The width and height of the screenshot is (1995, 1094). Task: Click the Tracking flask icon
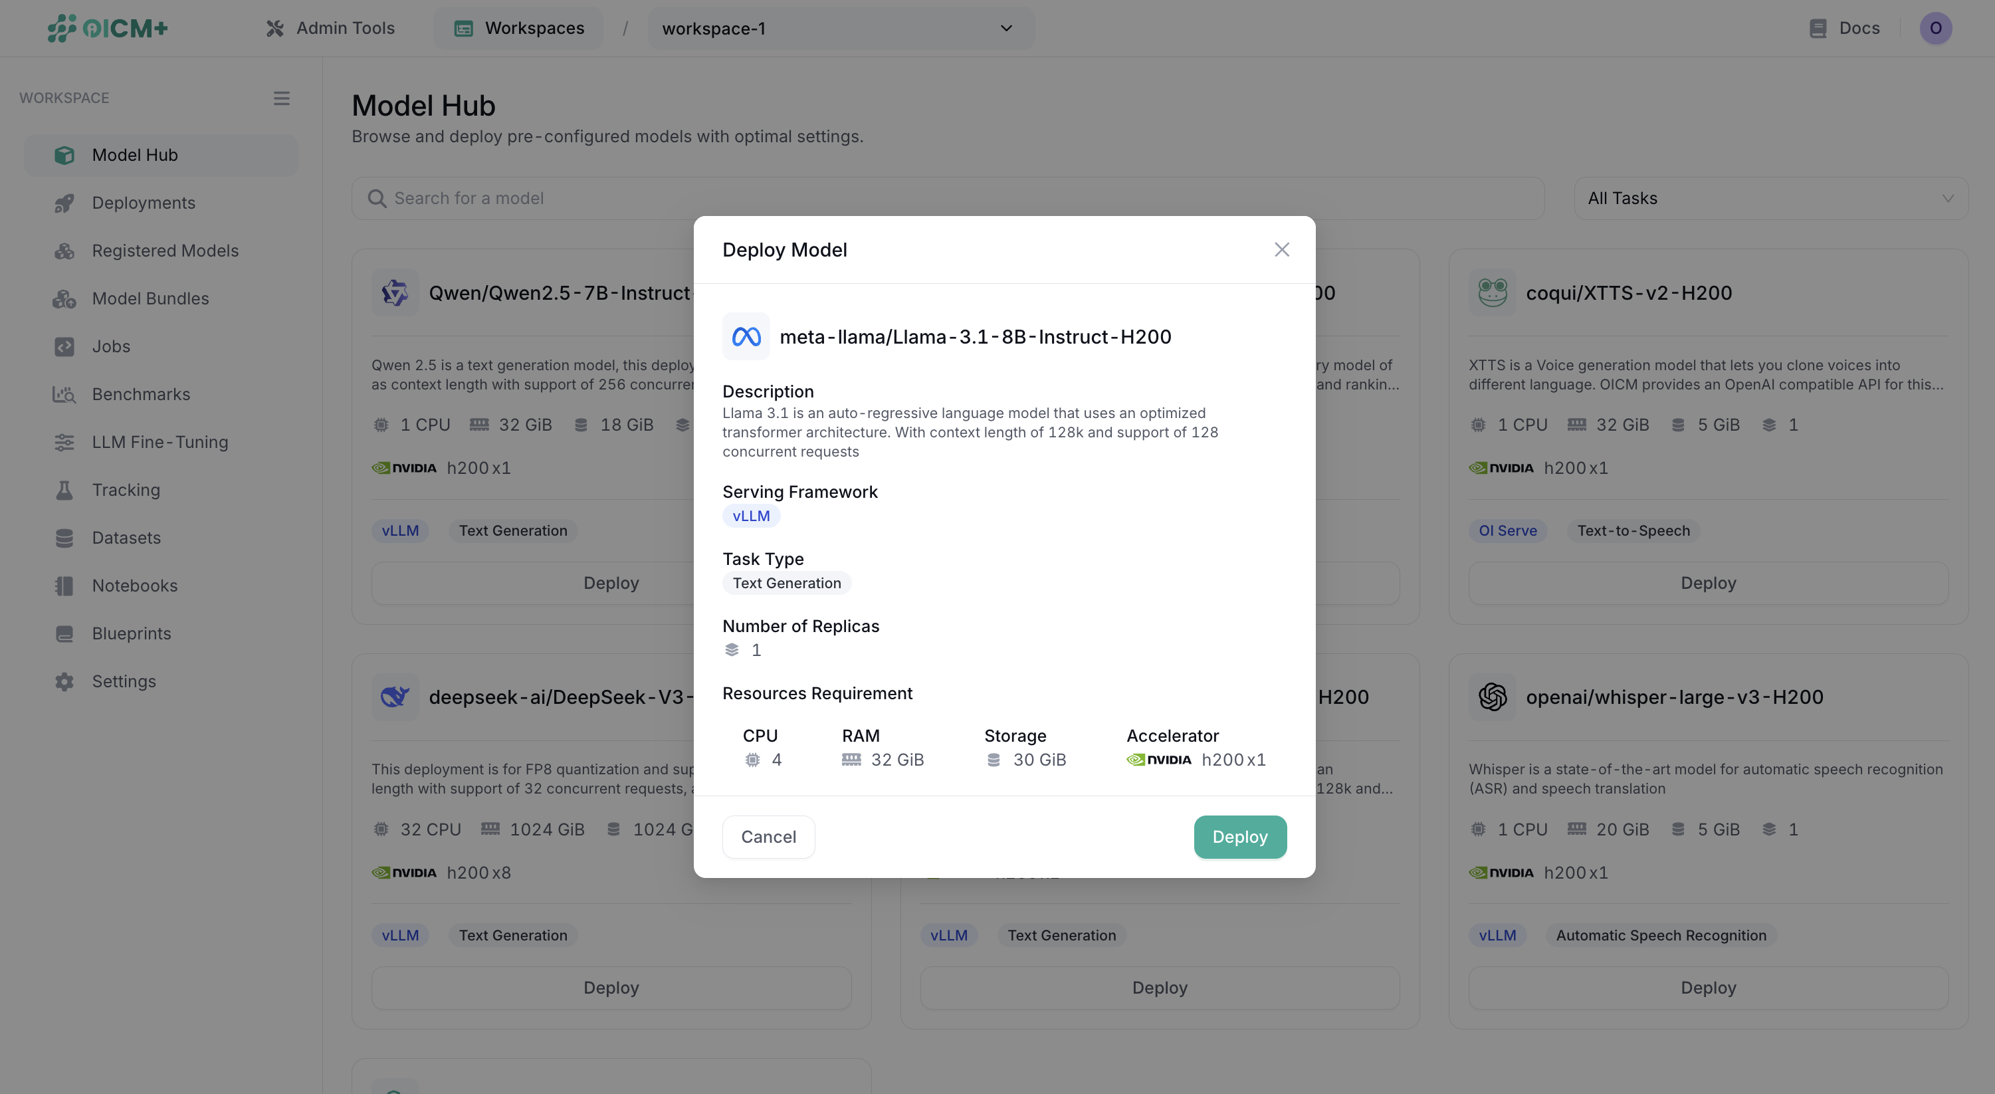click(x=64, y=491)
